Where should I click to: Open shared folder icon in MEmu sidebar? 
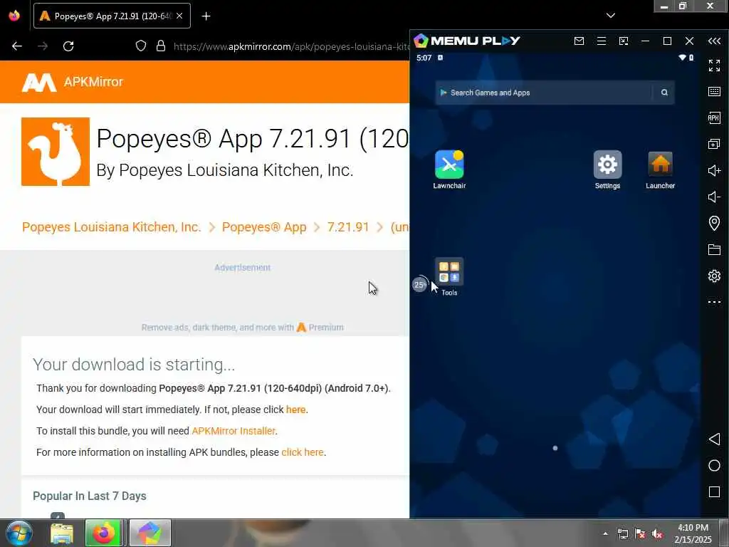tap(714, 250)
